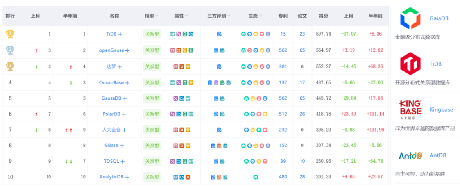The height and width of the screenshot is (187, 460).
Task: Click the plus icon next to 人大金仓
Action: (x=124, y=130)
